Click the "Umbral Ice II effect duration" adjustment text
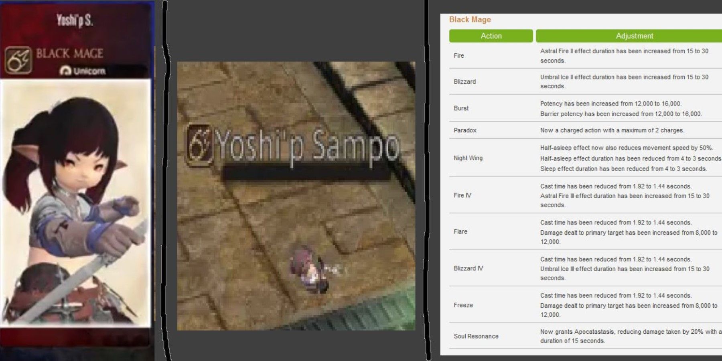The image size is (722, 361). (624, 81)
